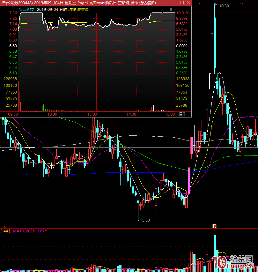Click the tallest cyan volume bar
Viewport: 258px width, 272px height.
pos(215,252)
